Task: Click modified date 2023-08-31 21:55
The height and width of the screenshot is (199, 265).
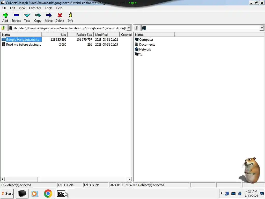Action: (106, 45)
